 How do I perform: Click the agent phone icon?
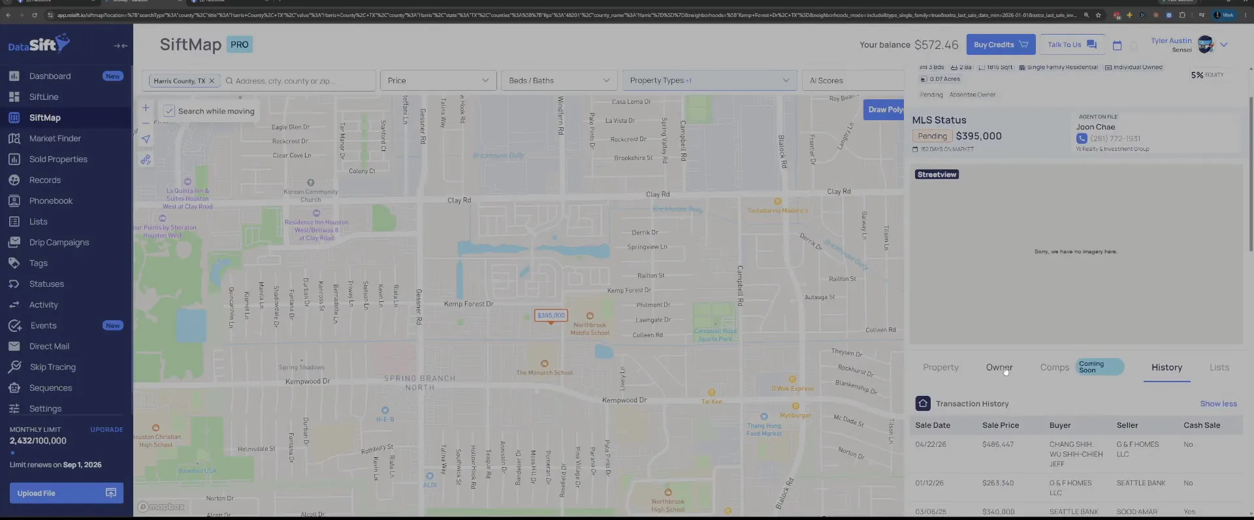click(x=1082, y=138)
